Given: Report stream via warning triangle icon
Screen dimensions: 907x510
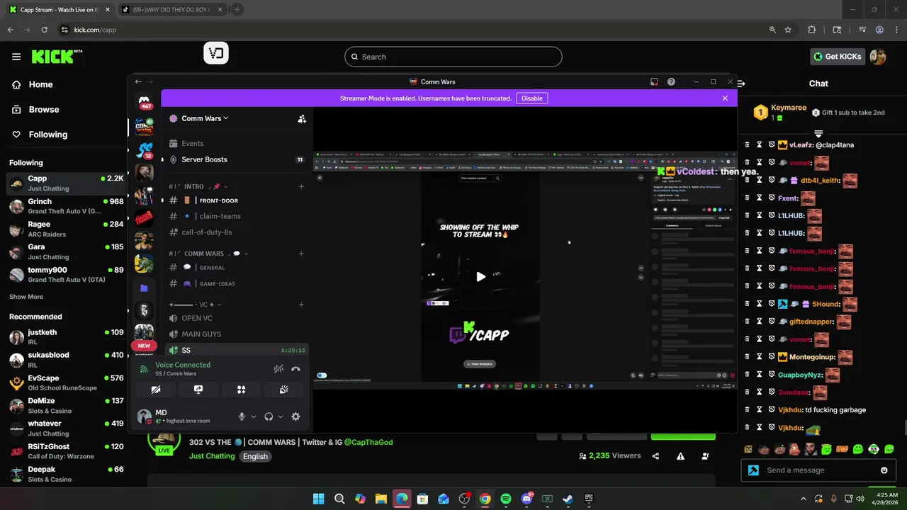Looking at the screenshot, I should [x=680, y=456].
